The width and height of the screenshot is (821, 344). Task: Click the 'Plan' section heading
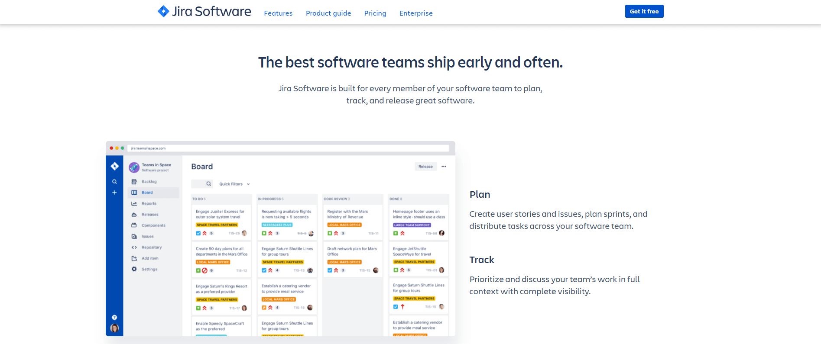[x=480, y=195]
